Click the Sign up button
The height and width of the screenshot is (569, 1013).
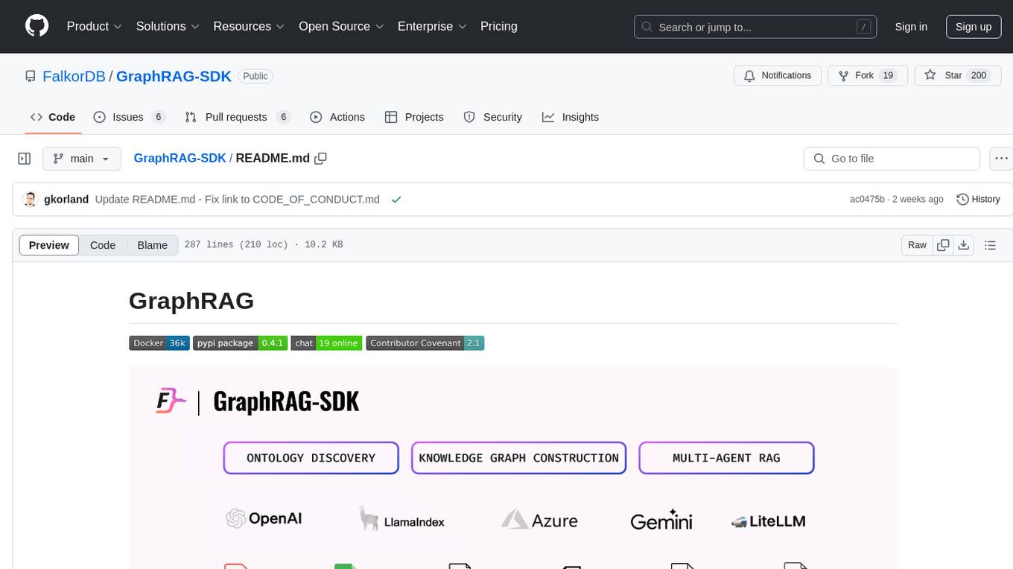pyautogui.click(x=974, y=27)
